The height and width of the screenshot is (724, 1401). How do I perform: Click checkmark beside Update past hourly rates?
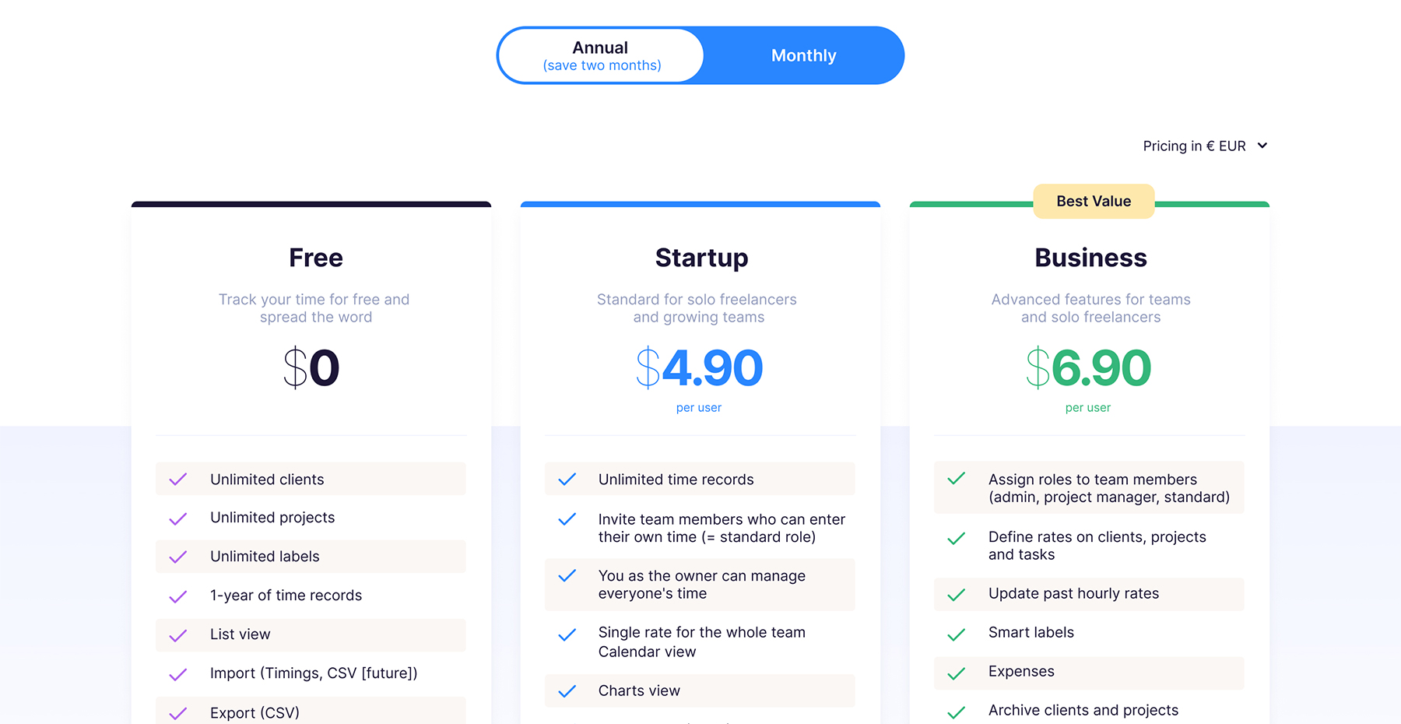coord(957,596)
